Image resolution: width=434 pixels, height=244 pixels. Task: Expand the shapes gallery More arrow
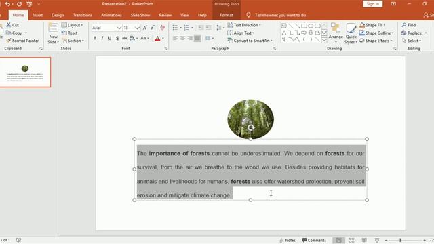324,39
